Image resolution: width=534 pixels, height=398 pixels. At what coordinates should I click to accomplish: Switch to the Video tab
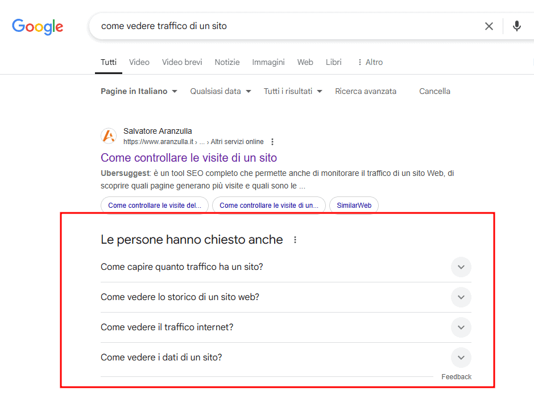click(139, 62)
